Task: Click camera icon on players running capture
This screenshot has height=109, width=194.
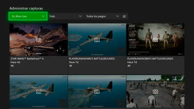Action: point(156,91)
